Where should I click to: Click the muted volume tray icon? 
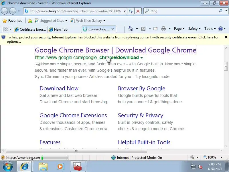200,167
